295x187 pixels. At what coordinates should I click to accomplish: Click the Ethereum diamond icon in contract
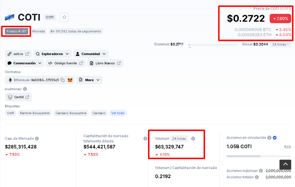point(10,80)
